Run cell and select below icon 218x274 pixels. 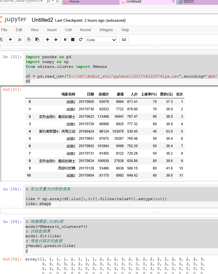pyautogui.click(x=65, y=40)
